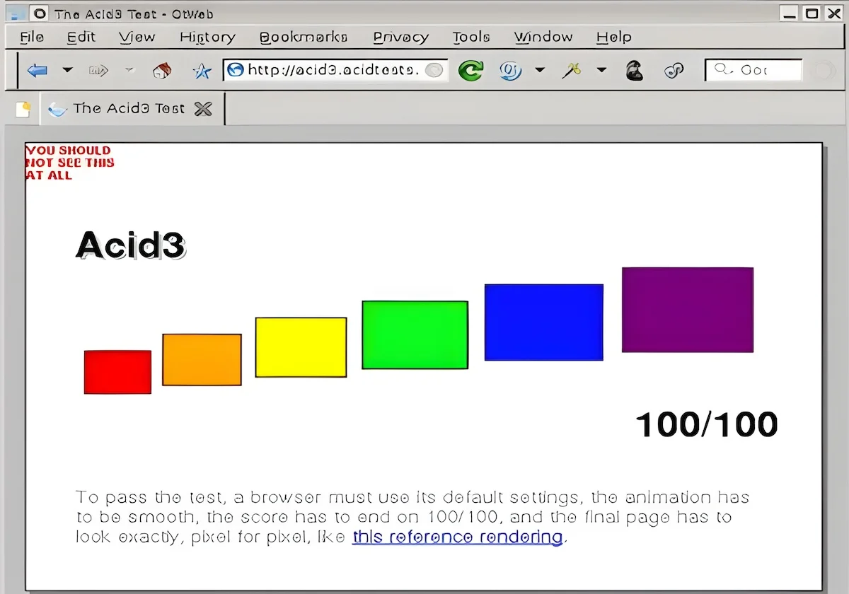Reload the page with green refresh icon
The image size is (849, 594).
pos(470,70)
